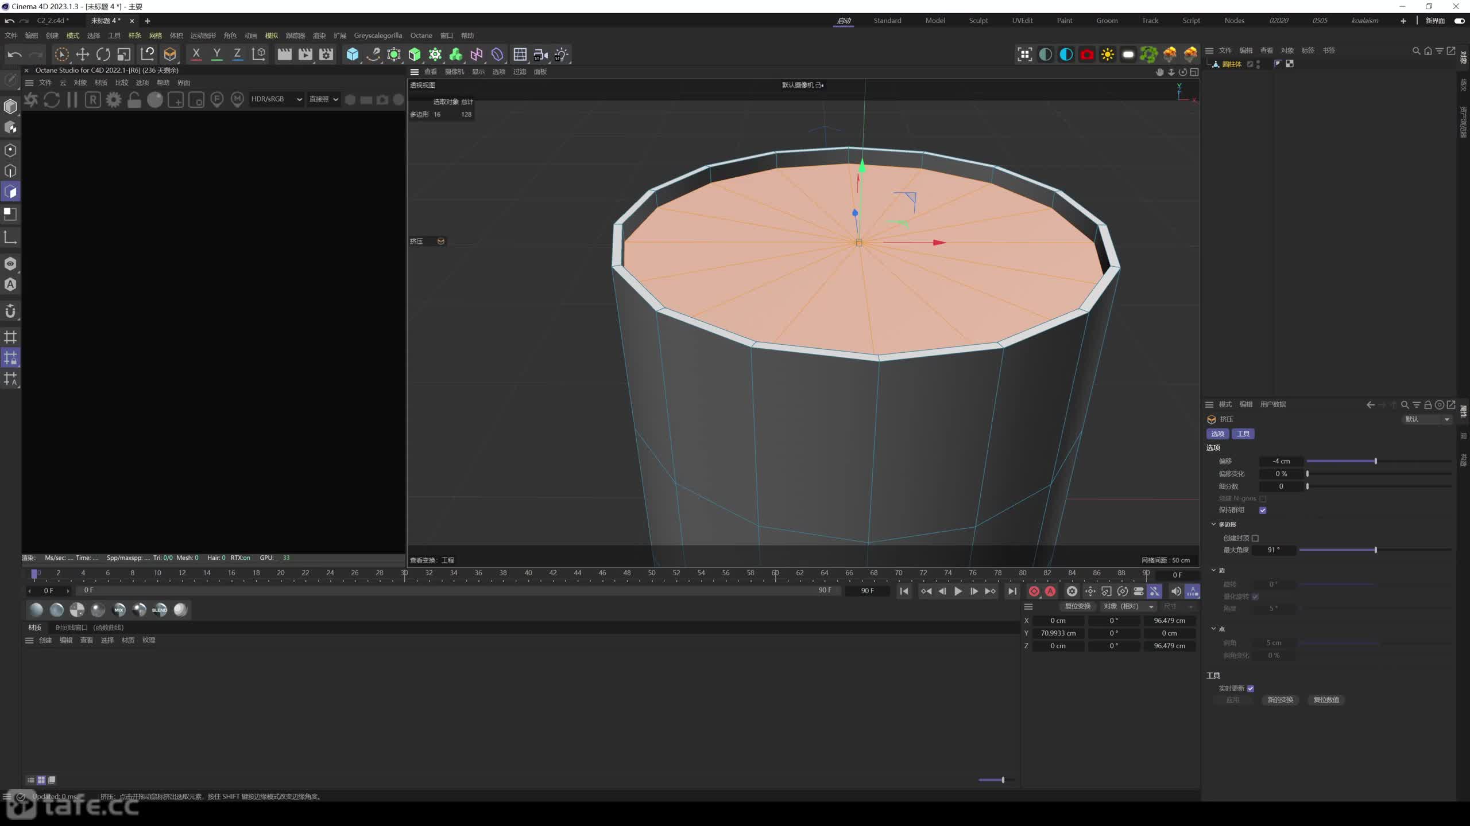Click the red Octane camera icon
The width and height of the screenshot is (1470, 826).
point(1087,54)
